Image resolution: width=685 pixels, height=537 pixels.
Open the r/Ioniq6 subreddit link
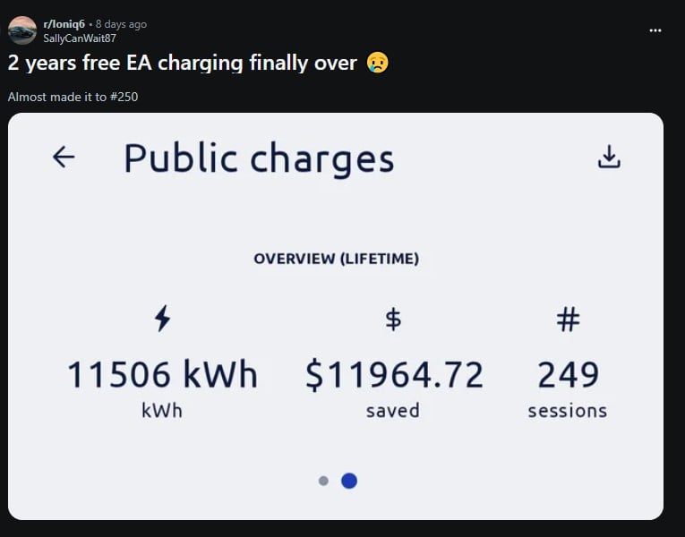tap(64, 24)
